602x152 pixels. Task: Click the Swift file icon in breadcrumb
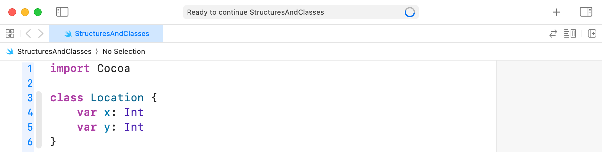pos(10,51)
